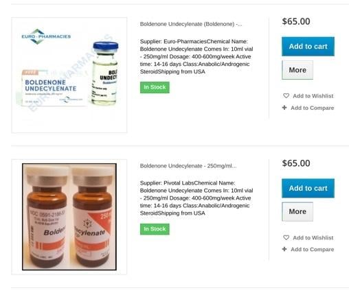Click the heart icon for Pivotal Labs product
349x295 pixels.
click(x=286, y=237)
